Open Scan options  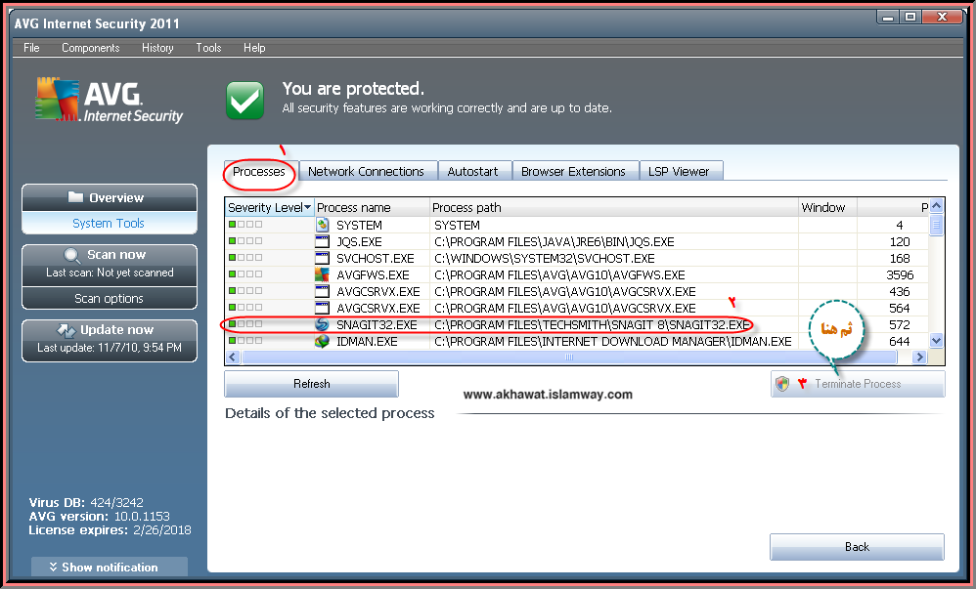110,299
